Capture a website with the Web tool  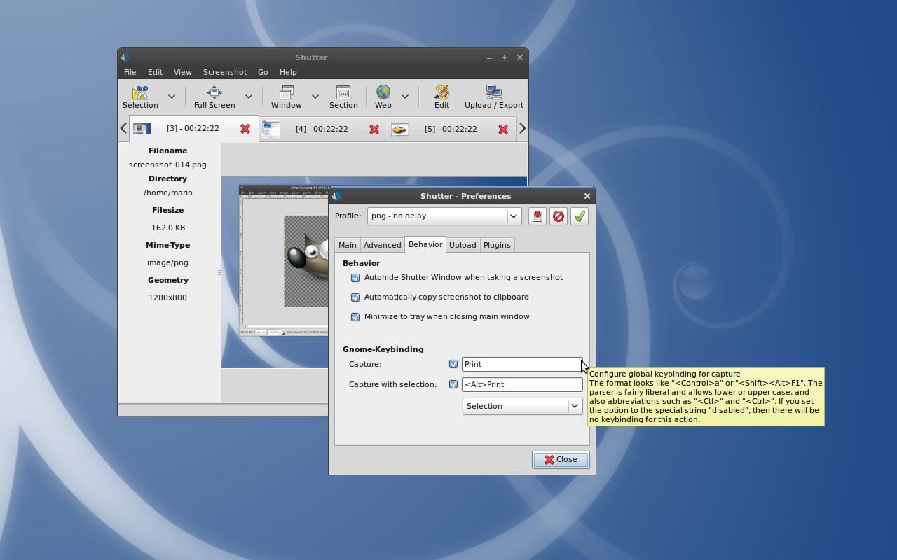tap(383, 97)
